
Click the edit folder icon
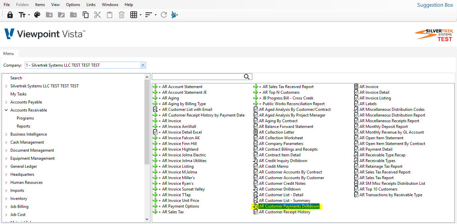61,15
